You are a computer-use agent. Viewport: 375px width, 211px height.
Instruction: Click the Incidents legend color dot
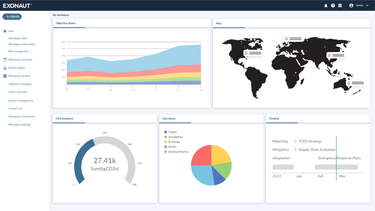click(x=165, y=137)
